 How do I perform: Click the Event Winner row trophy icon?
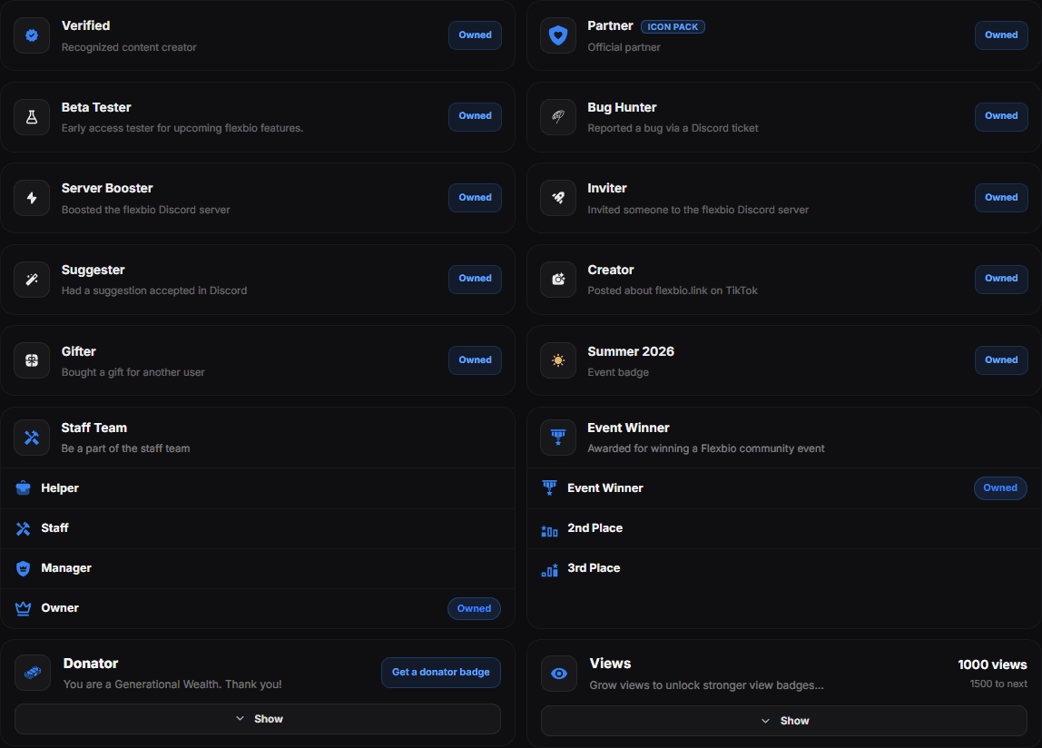click(549, 488)
